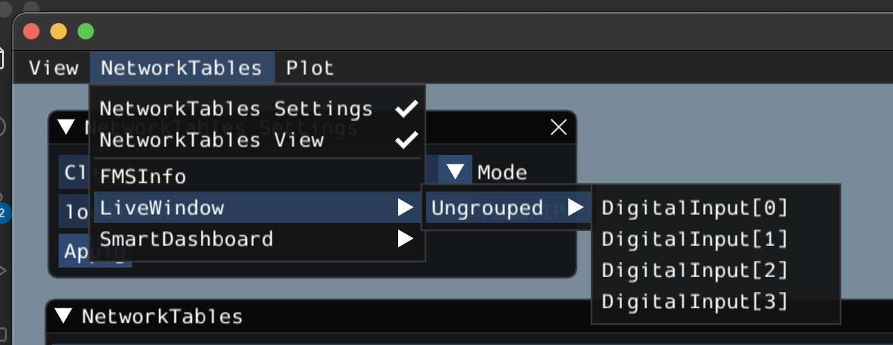Collapse the NetworkTables Settings panel triangle
This screenshot has height=345, width=893.
(x=66, y=127)
